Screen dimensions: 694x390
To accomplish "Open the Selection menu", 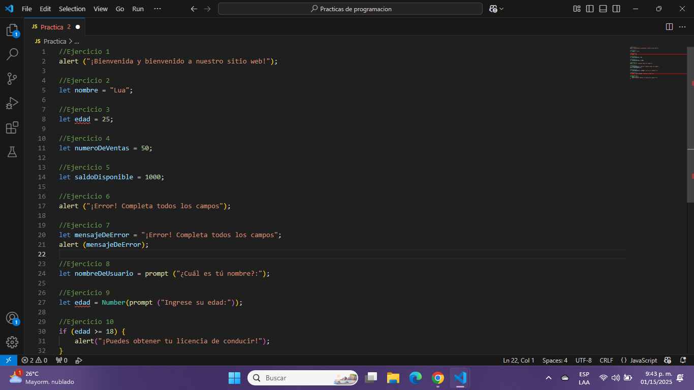I will click(72, 9).
